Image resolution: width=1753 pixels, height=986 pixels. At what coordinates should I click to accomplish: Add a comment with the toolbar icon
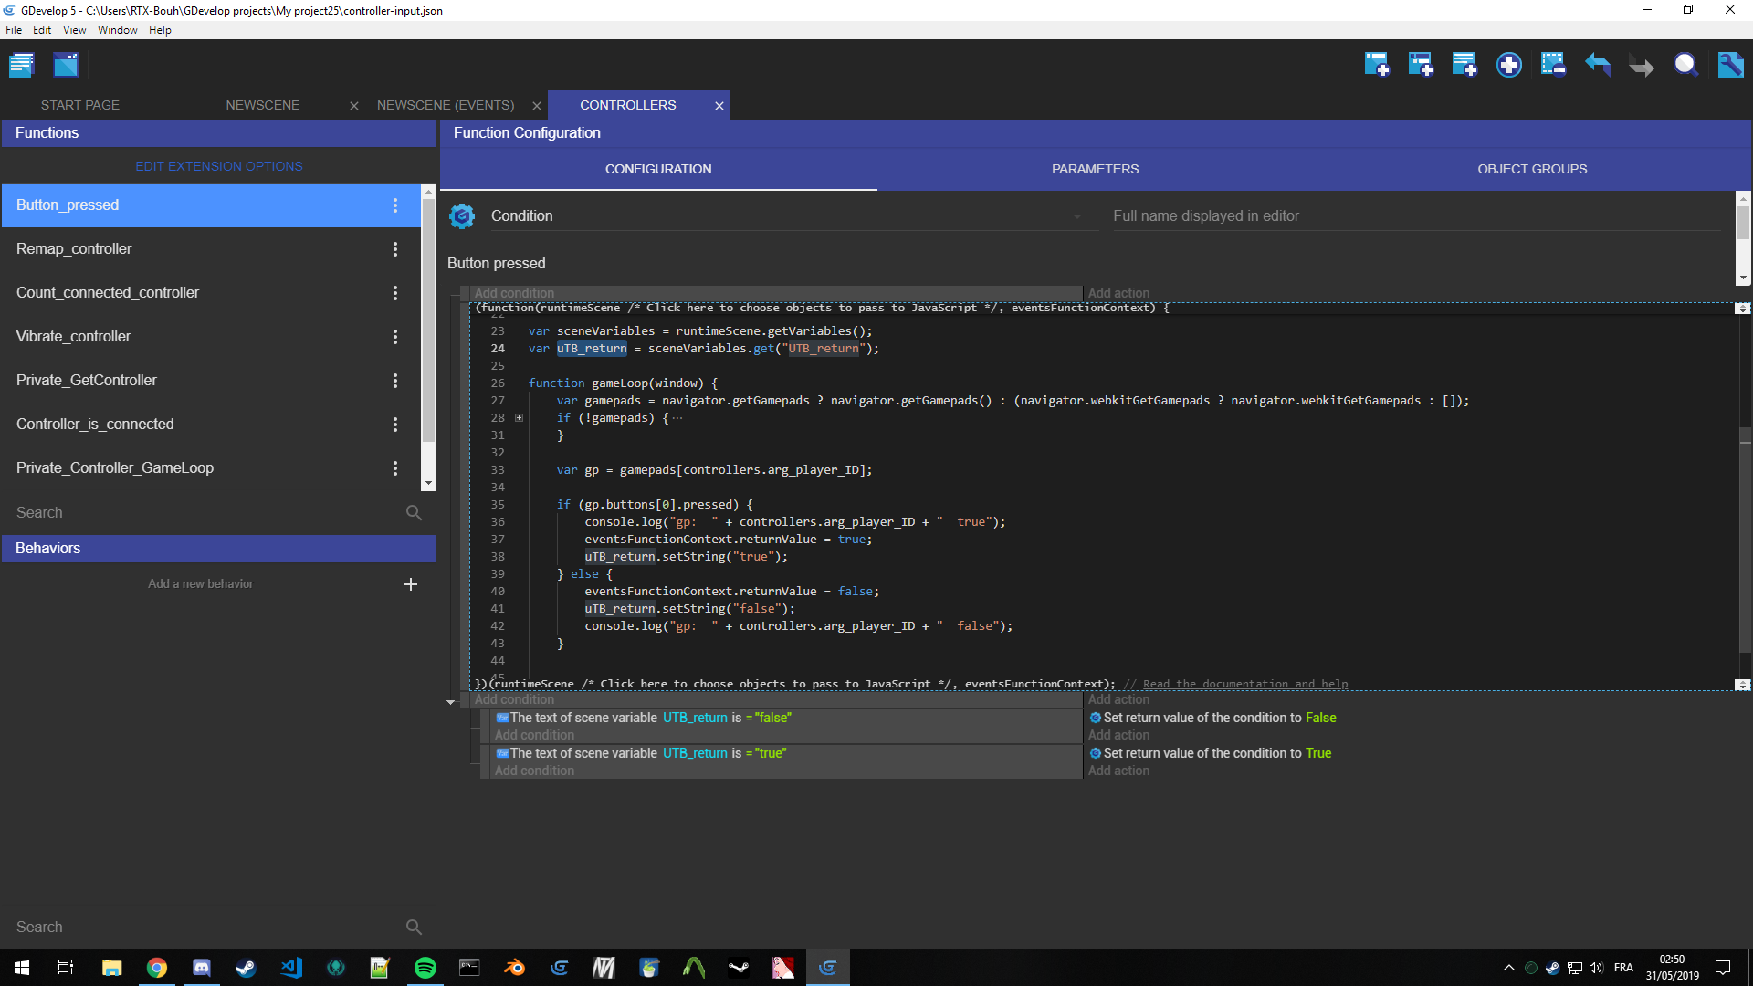[x=1464, y=65]
